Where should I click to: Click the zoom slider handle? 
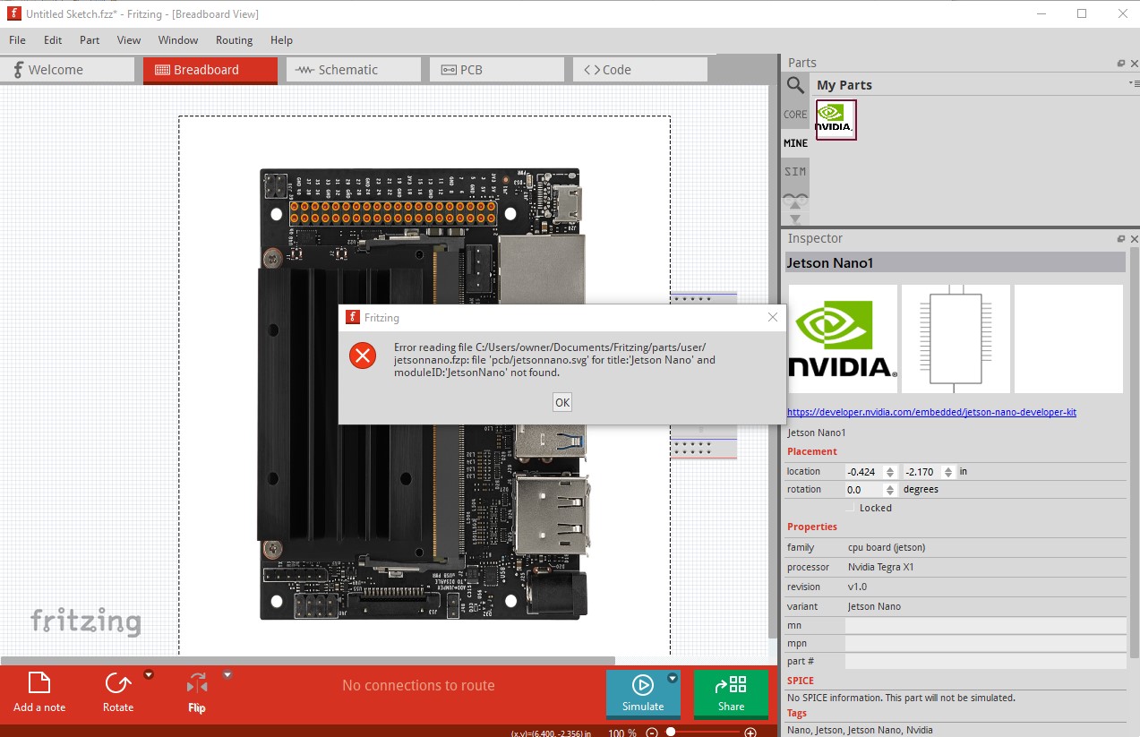tap(671, 732)
